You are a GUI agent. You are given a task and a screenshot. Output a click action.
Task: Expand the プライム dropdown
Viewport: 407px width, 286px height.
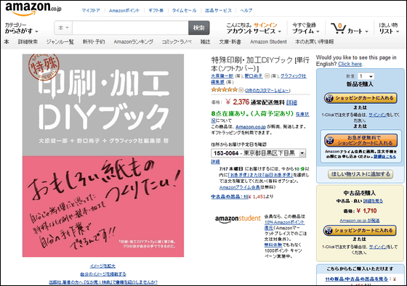305,31
